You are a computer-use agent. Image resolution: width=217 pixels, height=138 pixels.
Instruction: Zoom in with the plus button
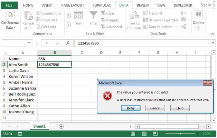pyautogui.click(x=197, y=134)
